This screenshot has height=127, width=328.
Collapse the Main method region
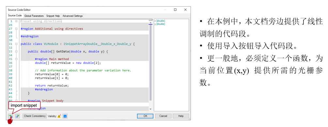point(16,59)
